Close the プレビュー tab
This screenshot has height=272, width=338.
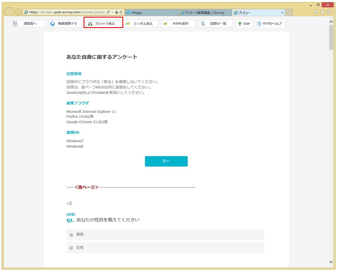click(x=282, y=12)
